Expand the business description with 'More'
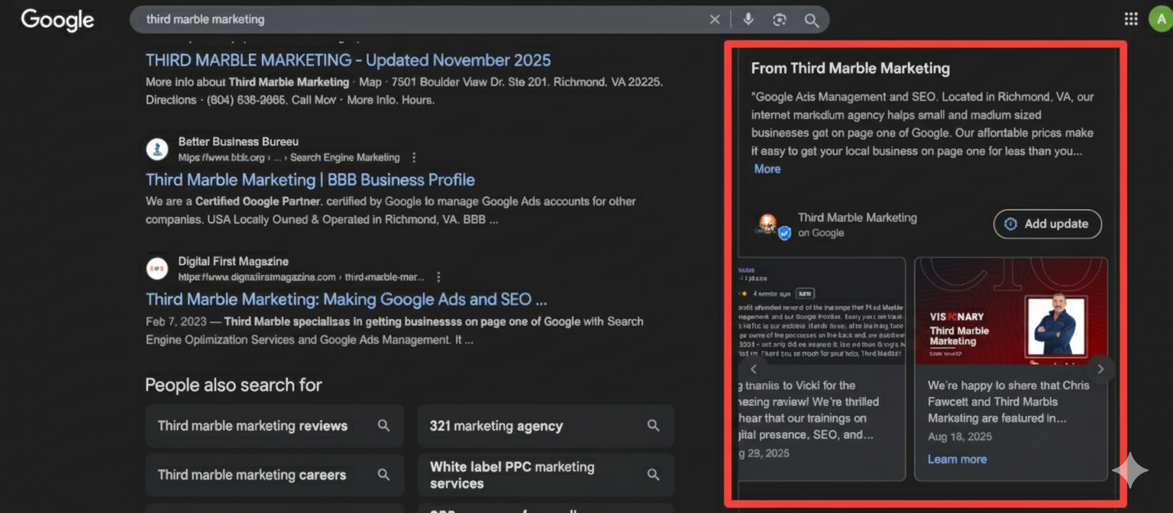The height and width of the screenshot is (513, 1173). (x=767, y=169)
